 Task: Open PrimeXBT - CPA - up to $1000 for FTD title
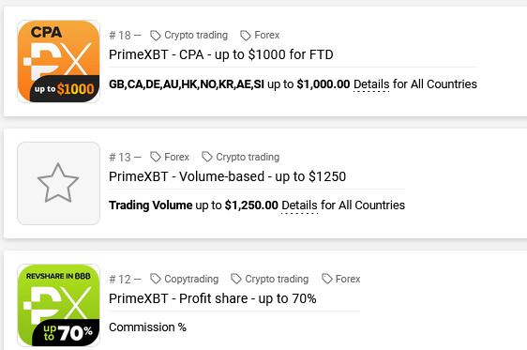tap(220, 54)
